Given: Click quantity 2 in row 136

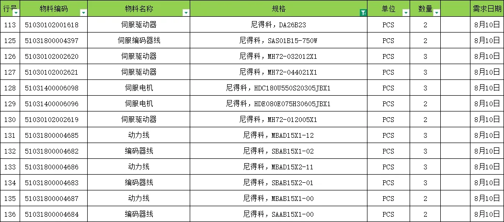Looking at the screenshot, I should pos(425,214).
